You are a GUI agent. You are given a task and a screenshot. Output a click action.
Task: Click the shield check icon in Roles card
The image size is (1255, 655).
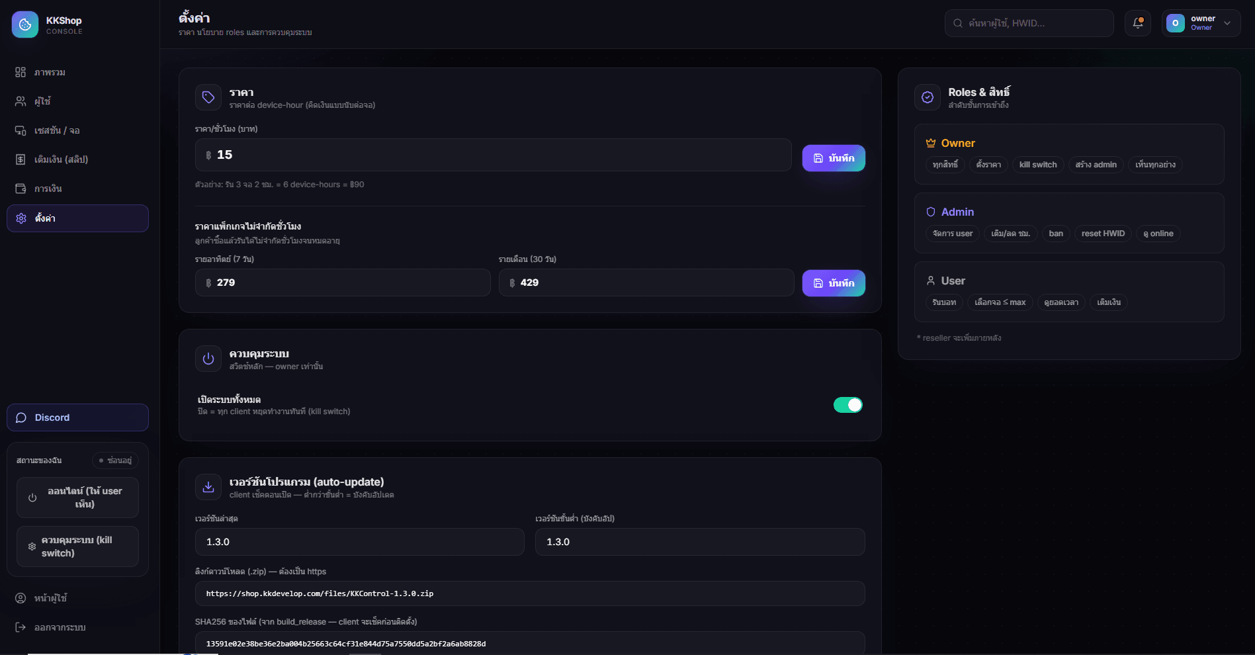click(928, 97)
